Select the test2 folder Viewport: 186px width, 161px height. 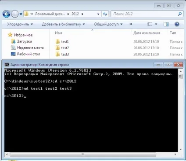coord(65,48)
